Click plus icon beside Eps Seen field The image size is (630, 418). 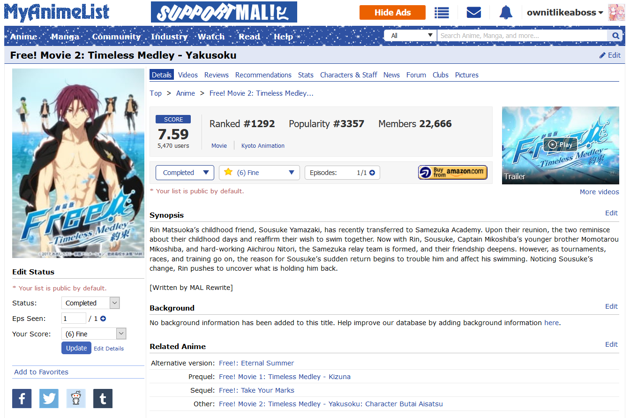coord(103,319)
